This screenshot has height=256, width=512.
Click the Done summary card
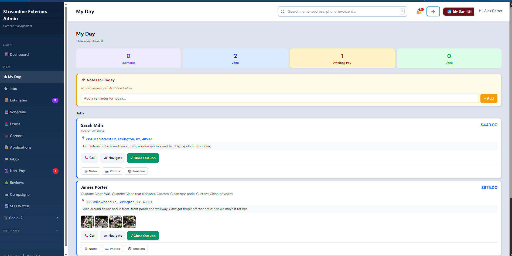click(449, 58)
